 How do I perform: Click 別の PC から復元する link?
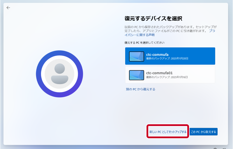(x=140, y=89)
